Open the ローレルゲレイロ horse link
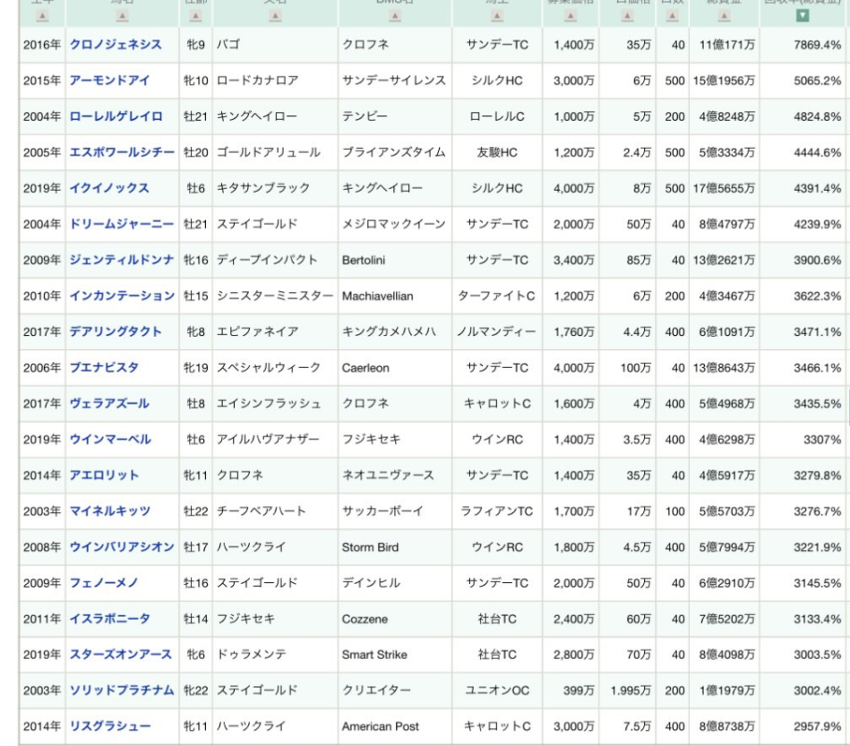The image size is (850, 746). (116, 116)
